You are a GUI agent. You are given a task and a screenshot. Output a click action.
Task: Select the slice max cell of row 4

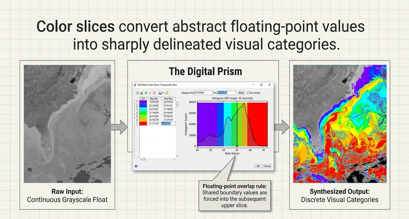tap(169, 113)
